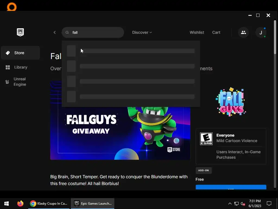Click the 'Users Interact, In-Game Purchases' text
278x209 pixels.
click(x=238, y=155)
